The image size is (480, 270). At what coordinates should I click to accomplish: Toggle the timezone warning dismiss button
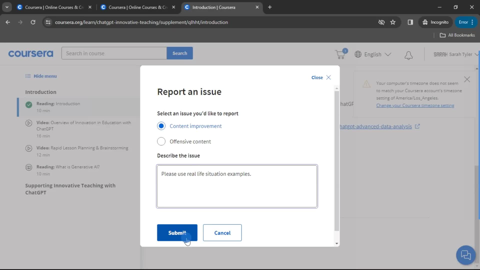pyautogui.click(x=468, y=79)
